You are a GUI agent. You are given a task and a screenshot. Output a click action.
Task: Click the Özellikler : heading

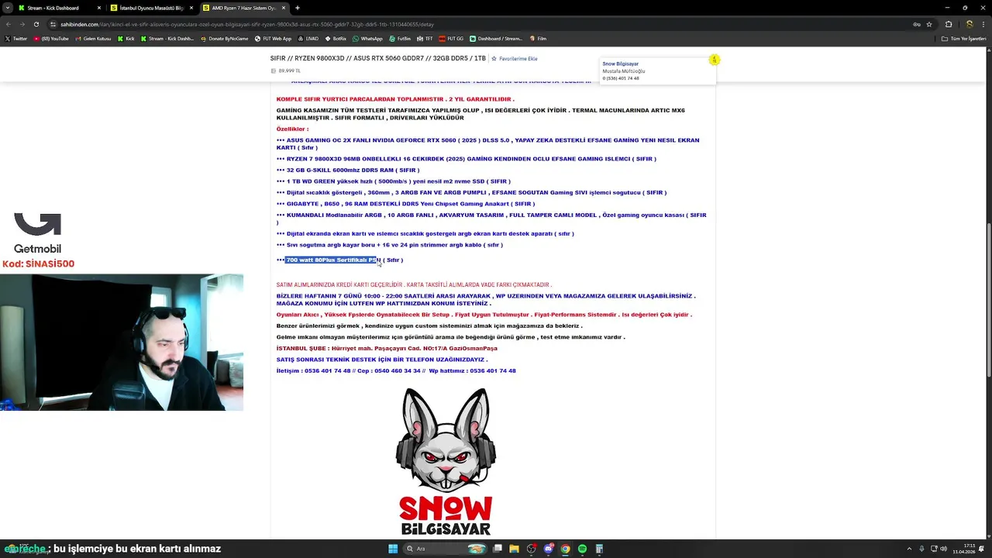pyautogui.click(x=292, y=129)
